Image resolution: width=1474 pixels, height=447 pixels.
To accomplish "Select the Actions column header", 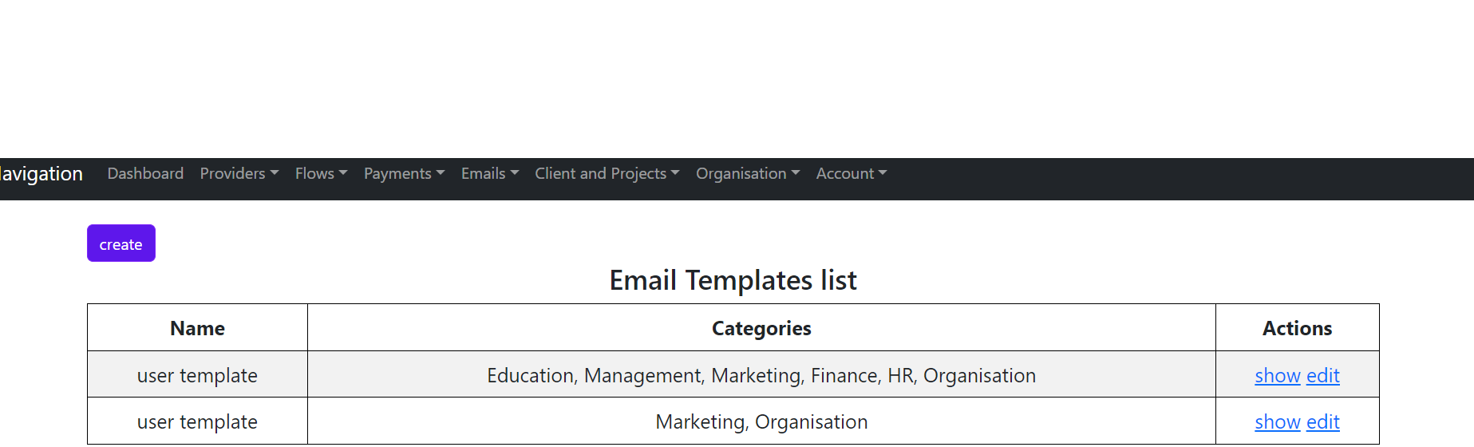I will 1298,328.
